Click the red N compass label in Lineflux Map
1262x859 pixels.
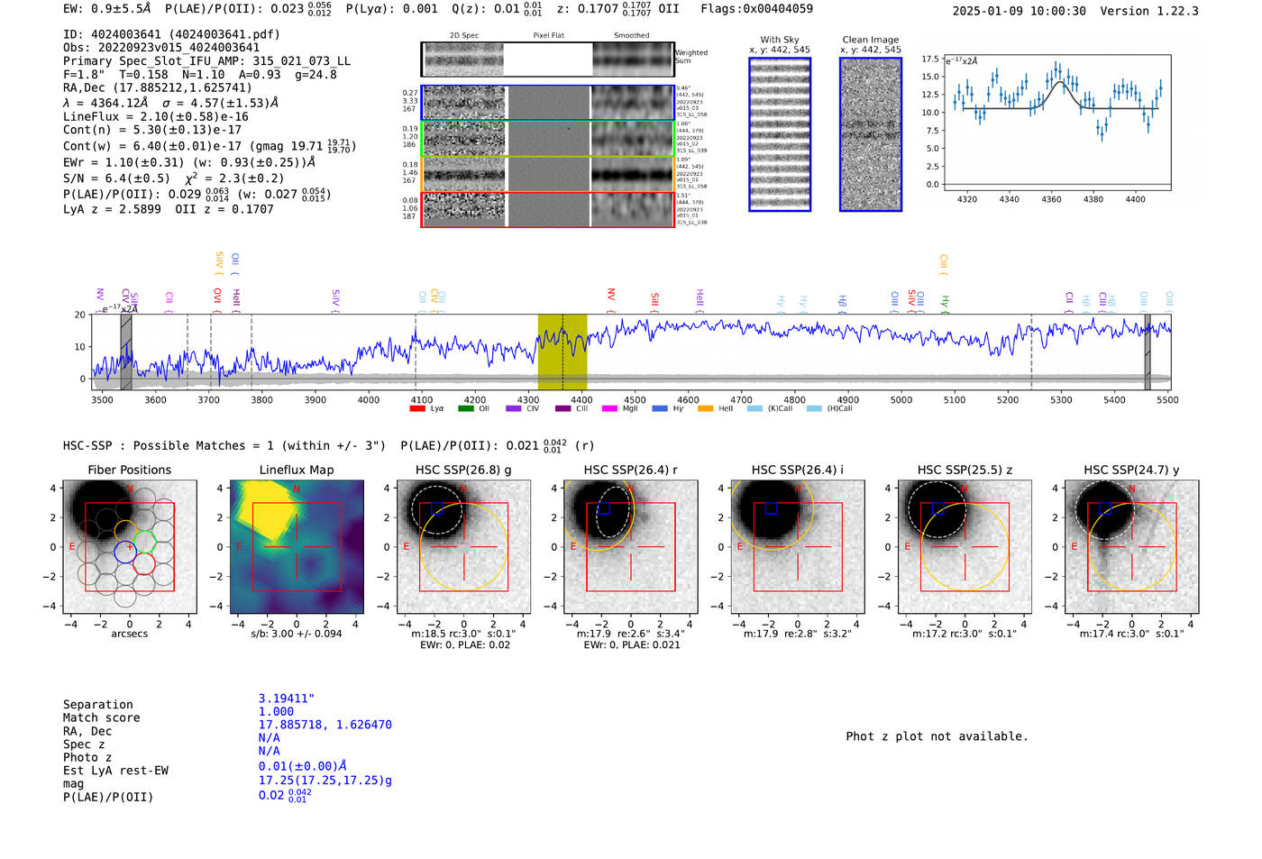[296, 489]
